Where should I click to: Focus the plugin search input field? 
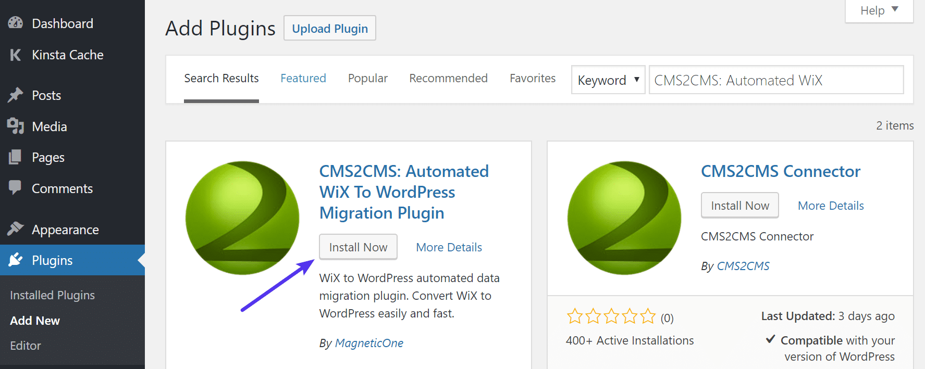(776, 80)
